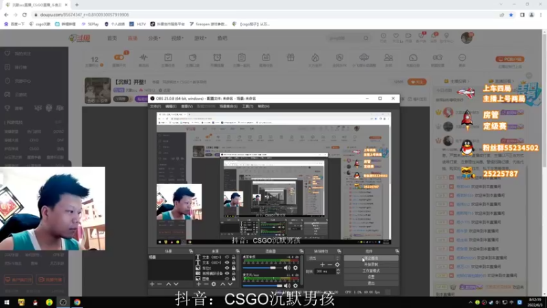
Task: Remove selected scene with the minus icon
Action: (x=160, y=284)
